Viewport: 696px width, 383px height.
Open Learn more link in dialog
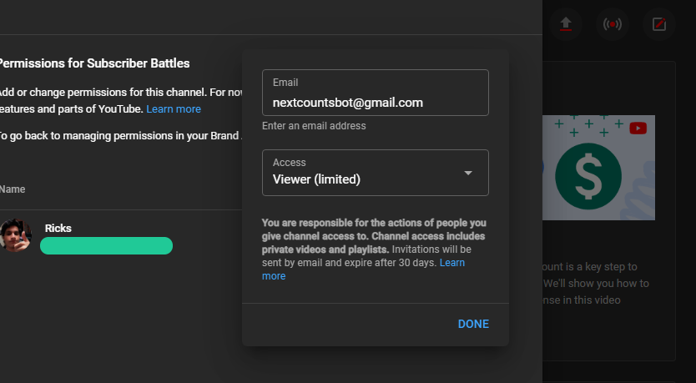[451, 263]
